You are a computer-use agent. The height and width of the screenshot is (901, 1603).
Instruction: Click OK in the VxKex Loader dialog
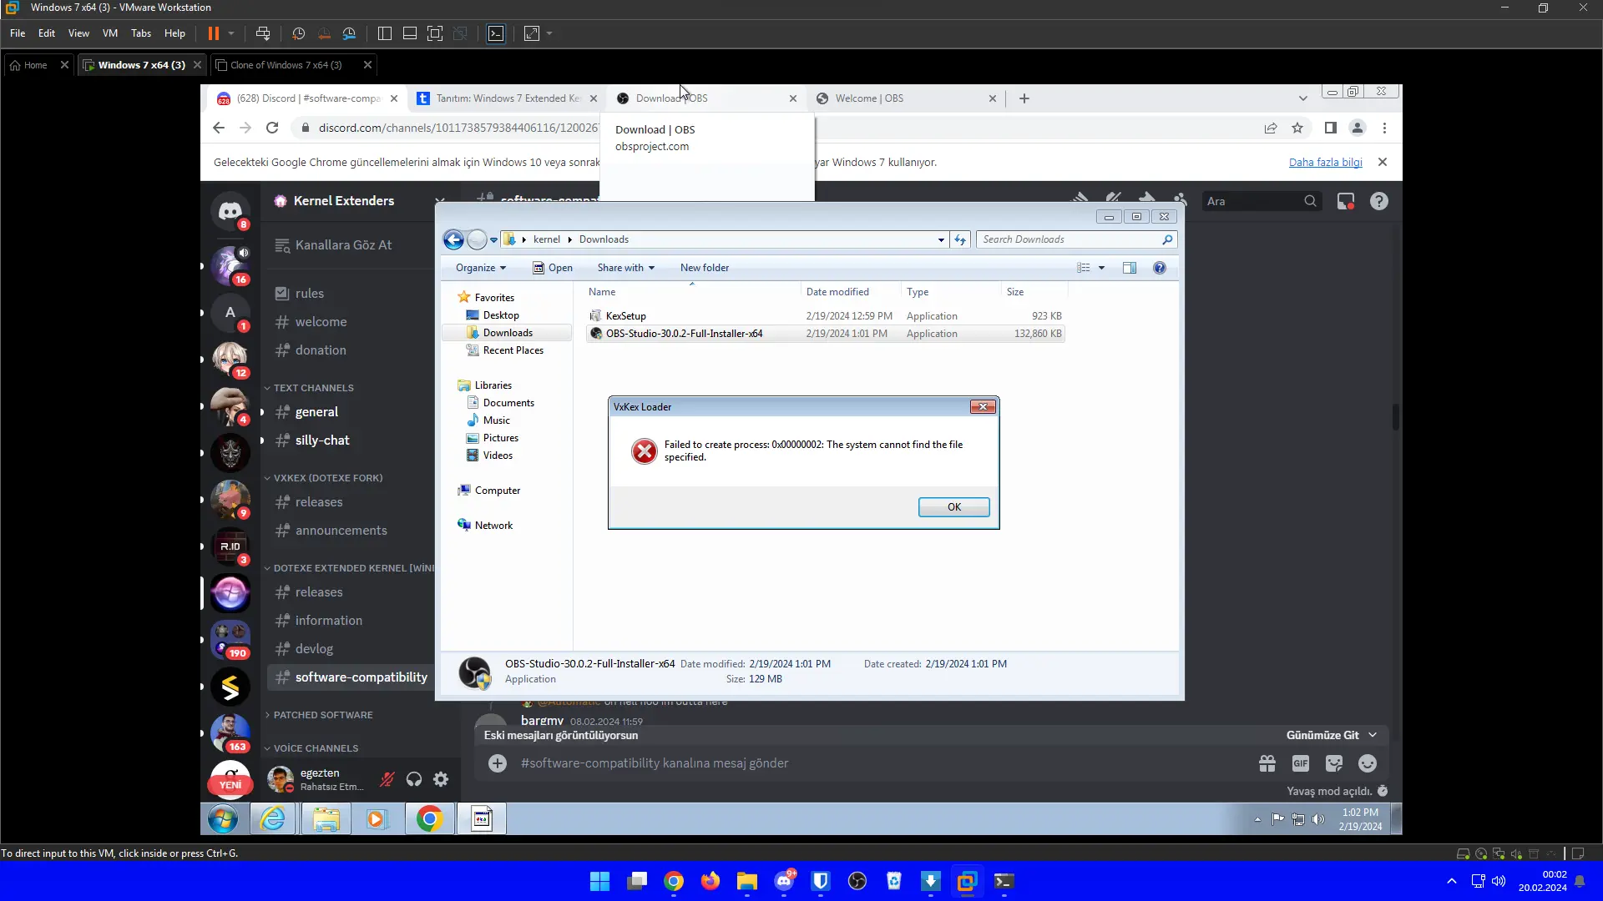954,507
